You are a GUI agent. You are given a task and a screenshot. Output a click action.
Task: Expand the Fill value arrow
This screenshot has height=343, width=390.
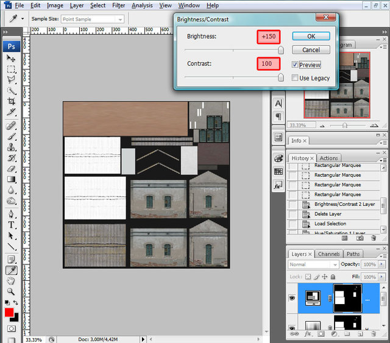[x=381, y=276]
